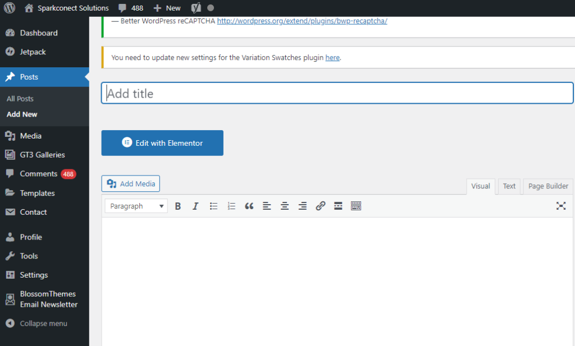Open comments bubble showing 488 in admin bar
575x346 pixels.
(x=131, y=8)
